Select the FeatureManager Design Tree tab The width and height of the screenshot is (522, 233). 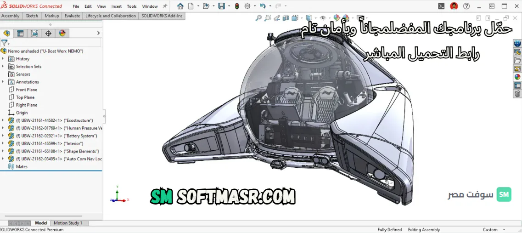pyautogui.click(x=7, y=33)
